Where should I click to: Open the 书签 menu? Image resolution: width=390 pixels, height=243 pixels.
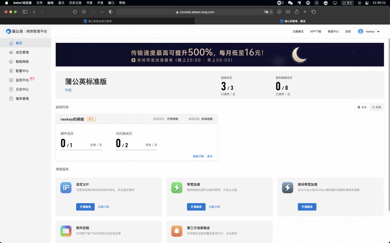click(x=89, y=3)
